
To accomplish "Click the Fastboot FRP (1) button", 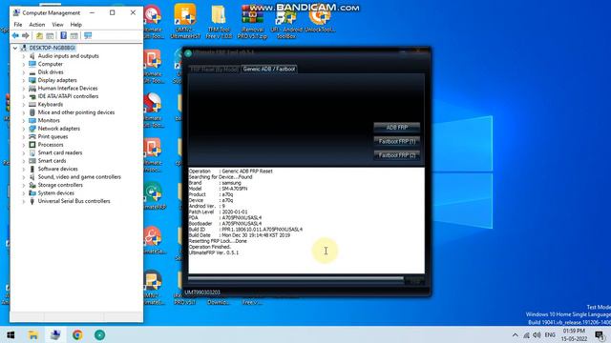I will point(397,141).
